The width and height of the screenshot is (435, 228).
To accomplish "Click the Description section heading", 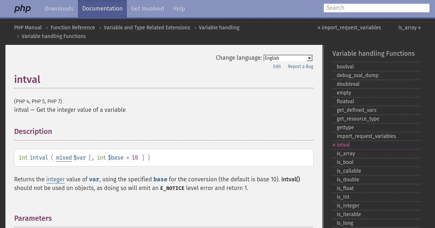I will point(33,131).
